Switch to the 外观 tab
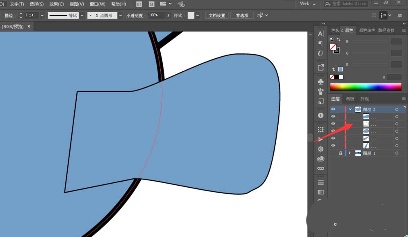 (x=364, y=99)
